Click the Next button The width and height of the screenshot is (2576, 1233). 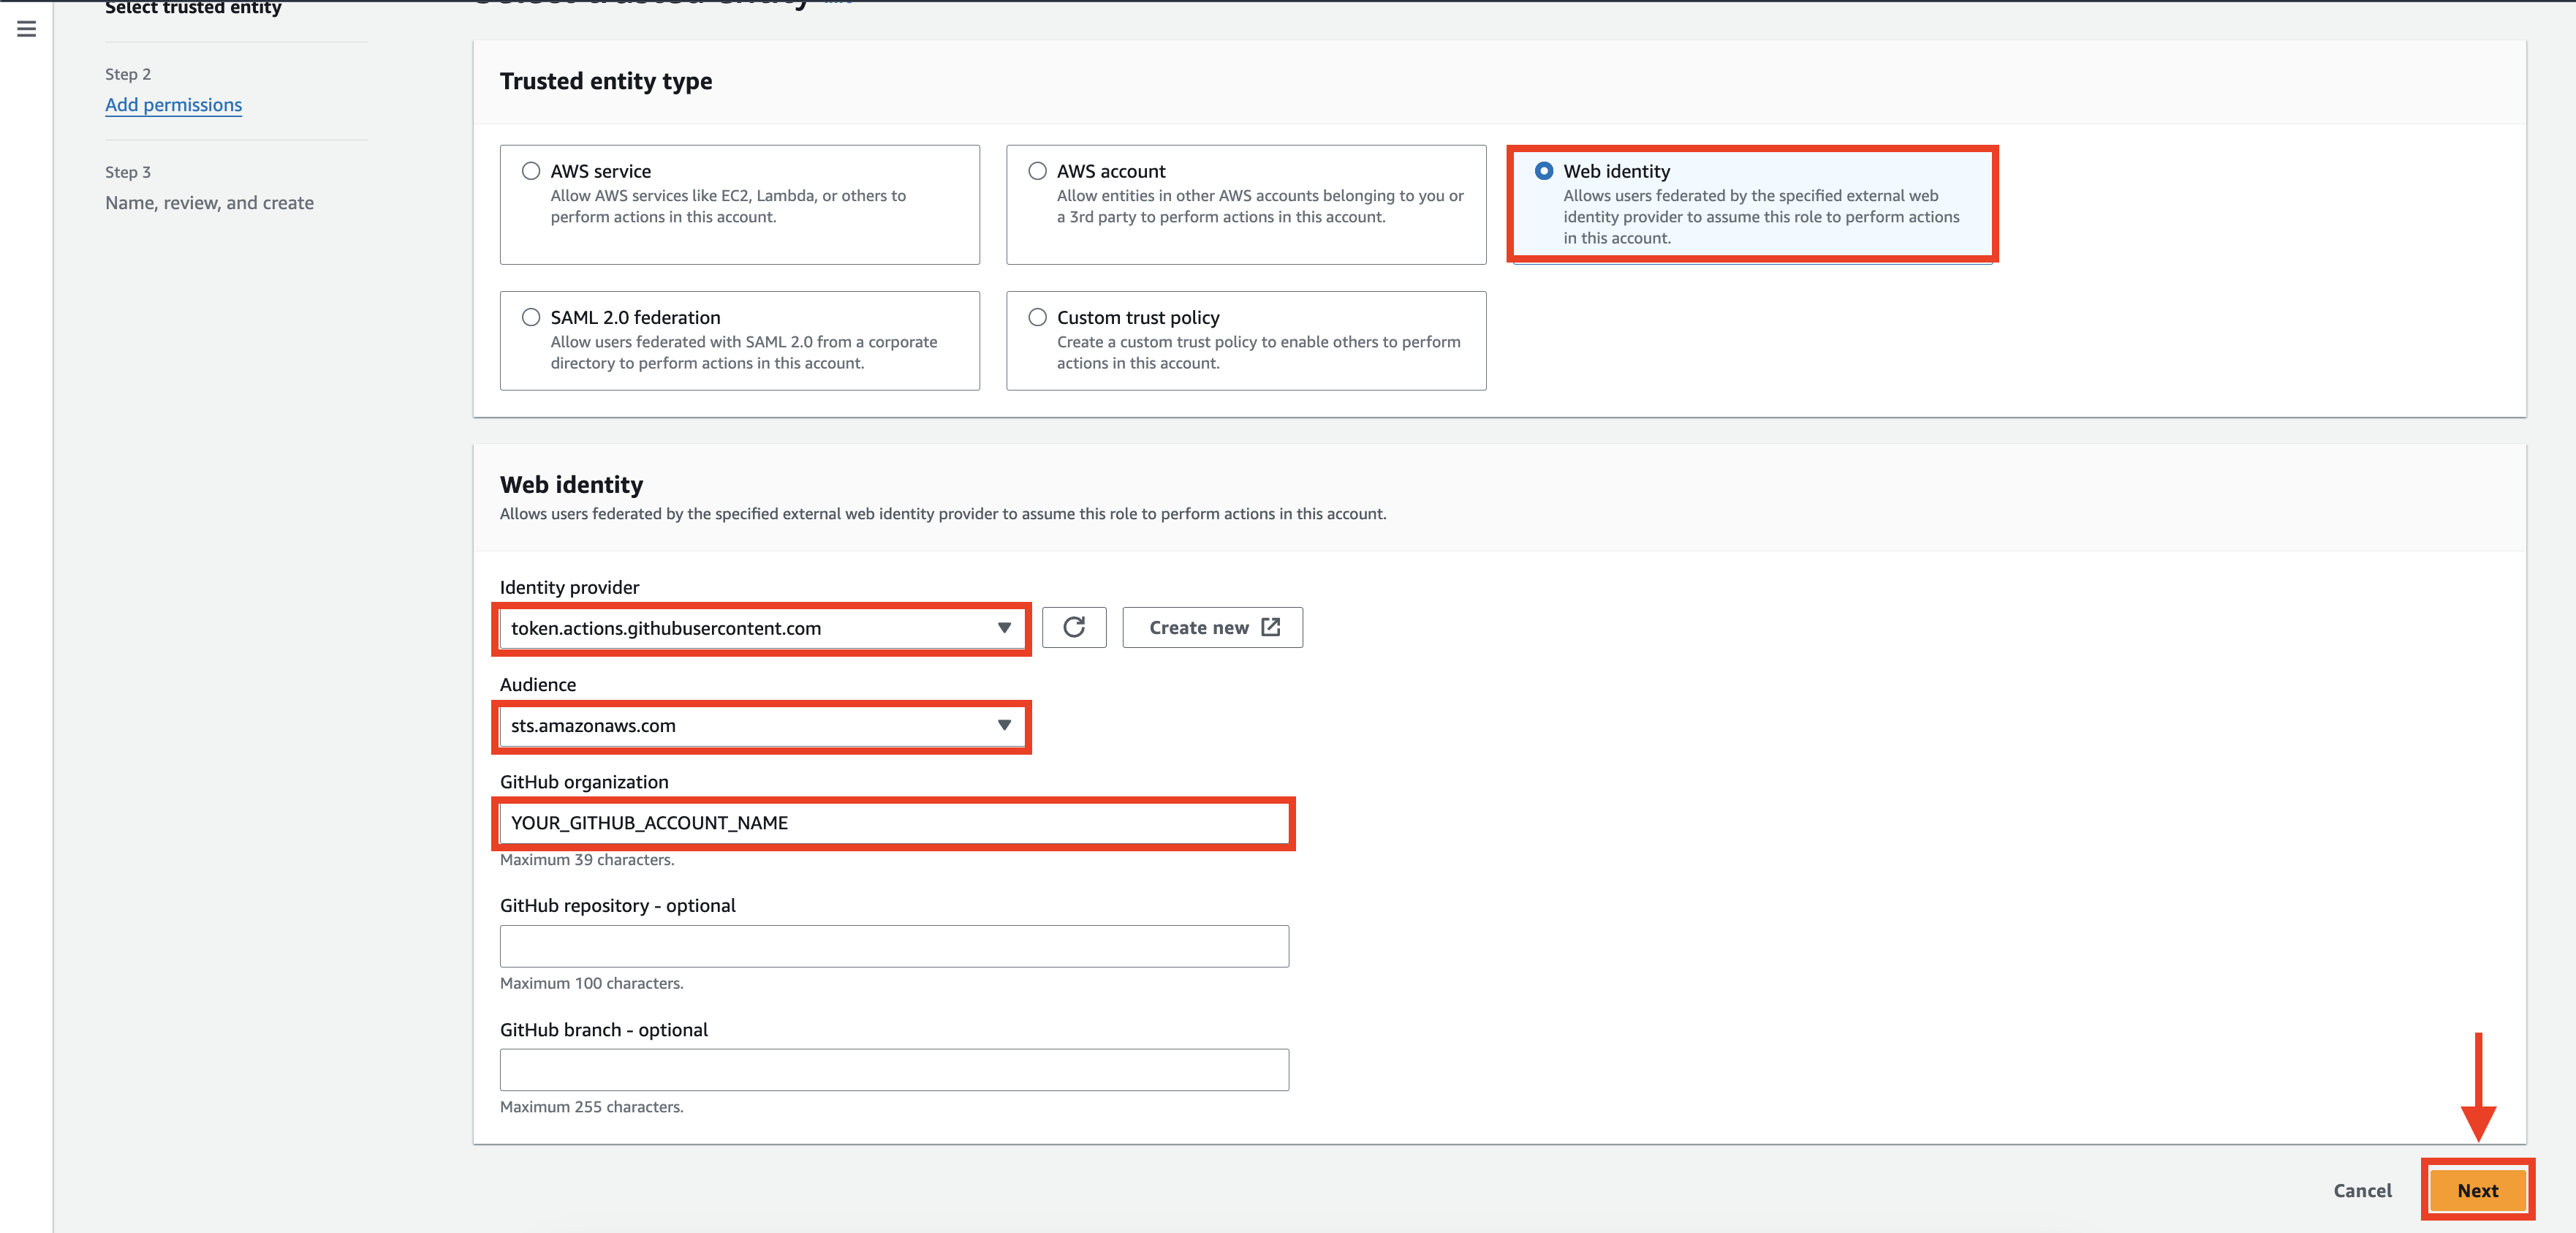coord(2477,1191)
